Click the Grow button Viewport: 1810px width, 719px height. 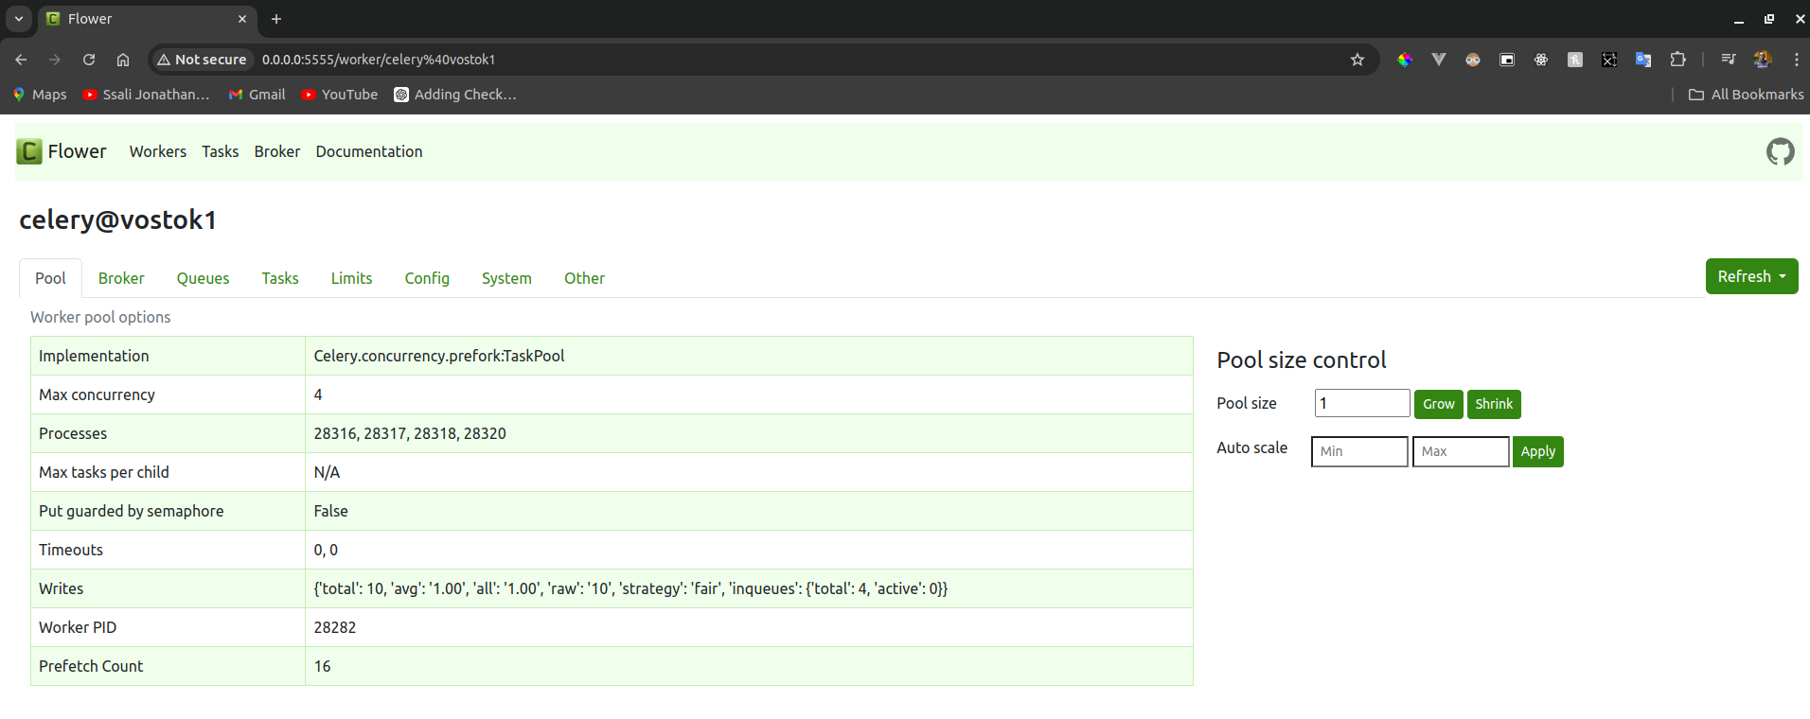click(x=1438, y=404)
